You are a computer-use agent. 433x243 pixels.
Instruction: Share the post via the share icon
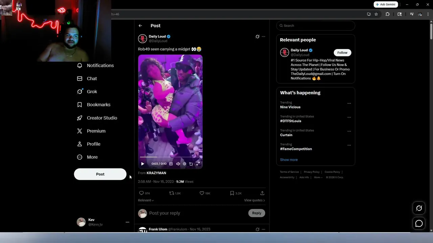tap(262, 193)
